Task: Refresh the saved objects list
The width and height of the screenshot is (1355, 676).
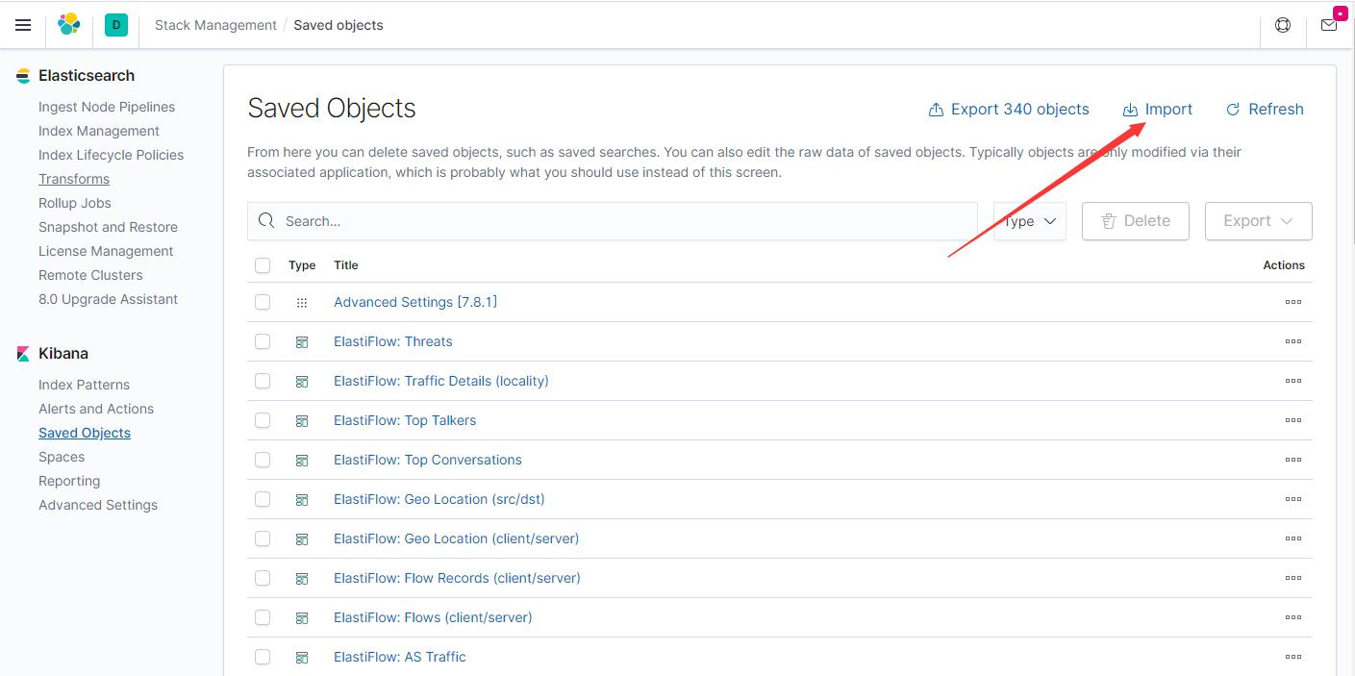Action: (1265, 110)
